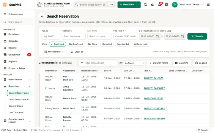The height and width of the screenshot is (133, 214).
Task: Toggle the All Reservation filter chip
Action: click(x=141, y=44)
